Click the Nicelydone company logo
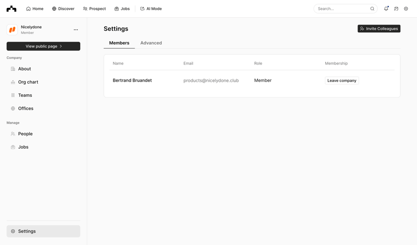This screenshot has width=417, height=245. tap(12, 30)
